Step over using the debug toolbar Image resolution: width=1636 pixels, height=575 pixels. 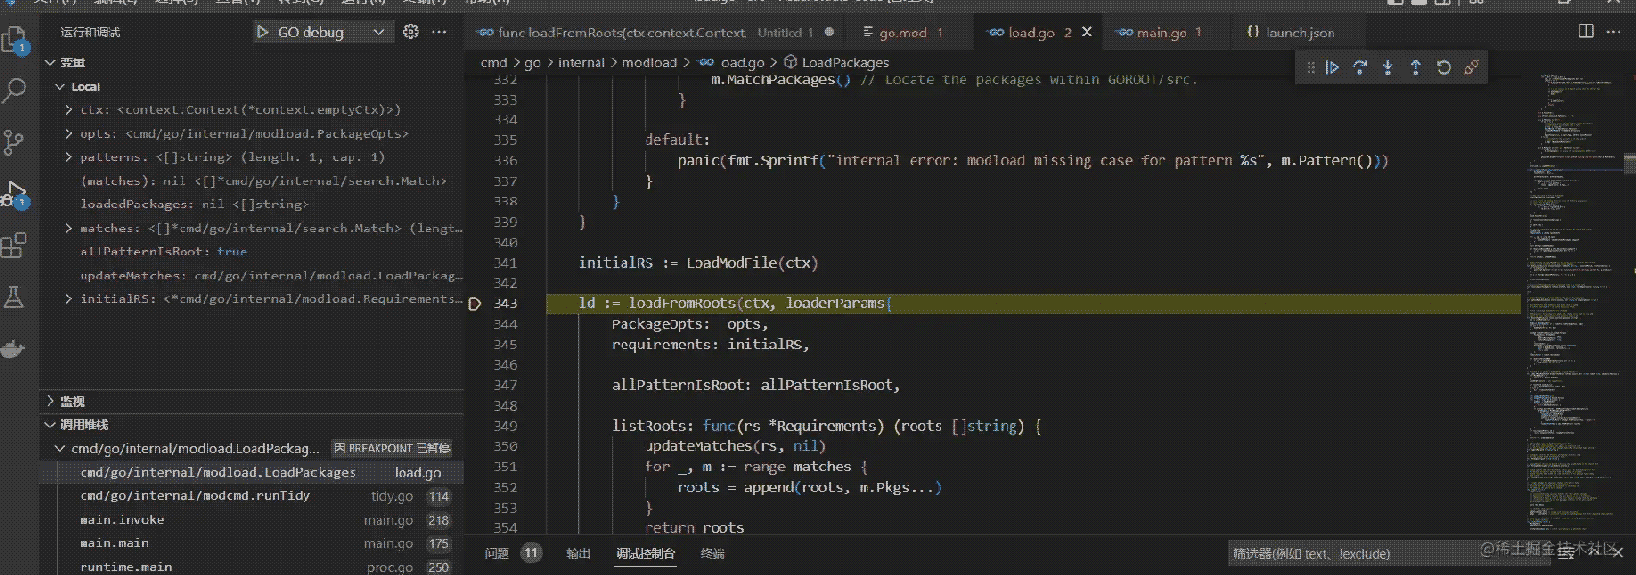point(1360,68)
